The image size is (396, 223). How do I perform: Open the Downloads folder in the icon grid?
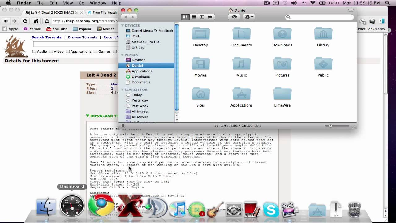pos(282,33)
